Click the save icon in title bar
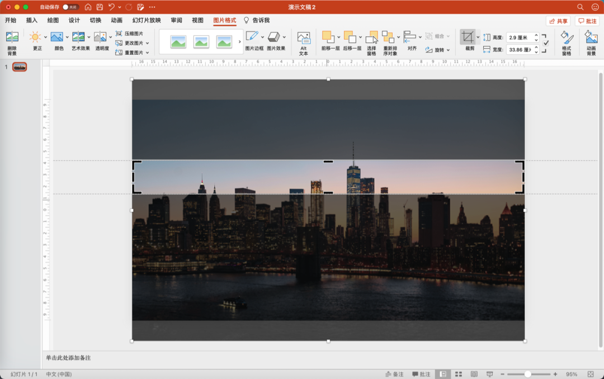 coord(100,7)
